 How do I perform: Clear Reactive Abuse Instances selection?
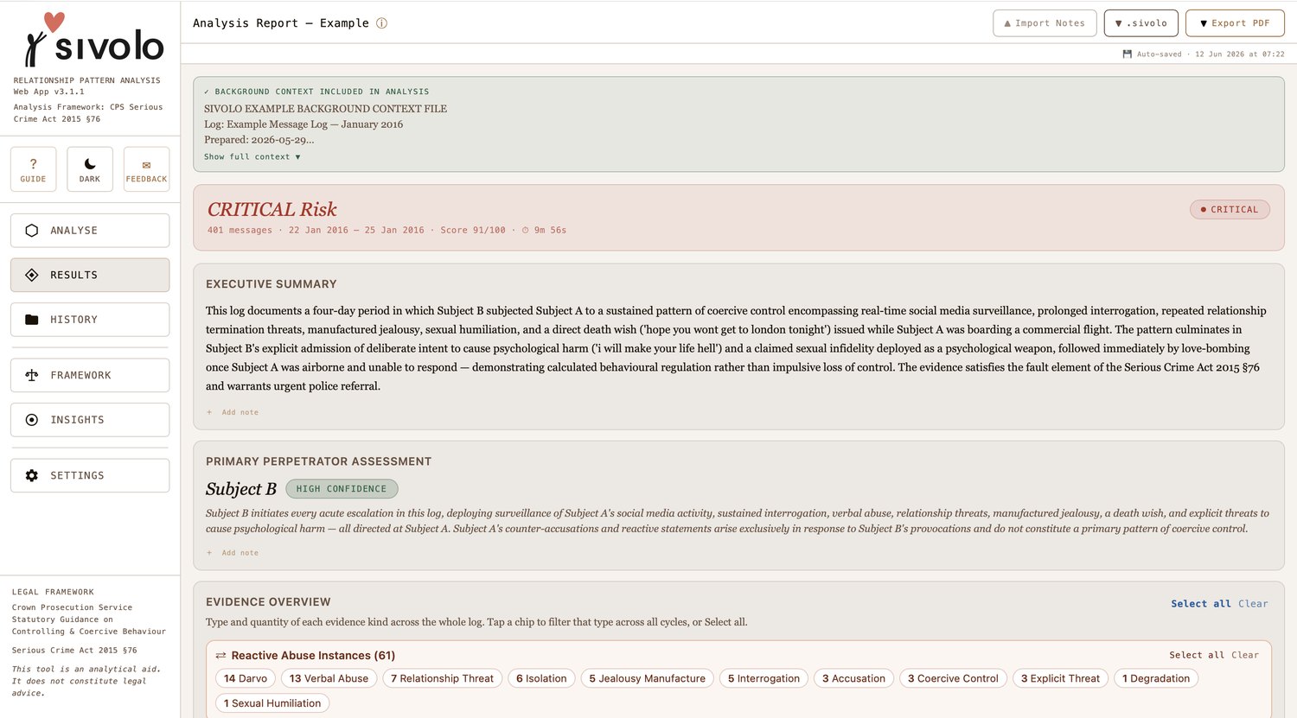[1245, 655]
